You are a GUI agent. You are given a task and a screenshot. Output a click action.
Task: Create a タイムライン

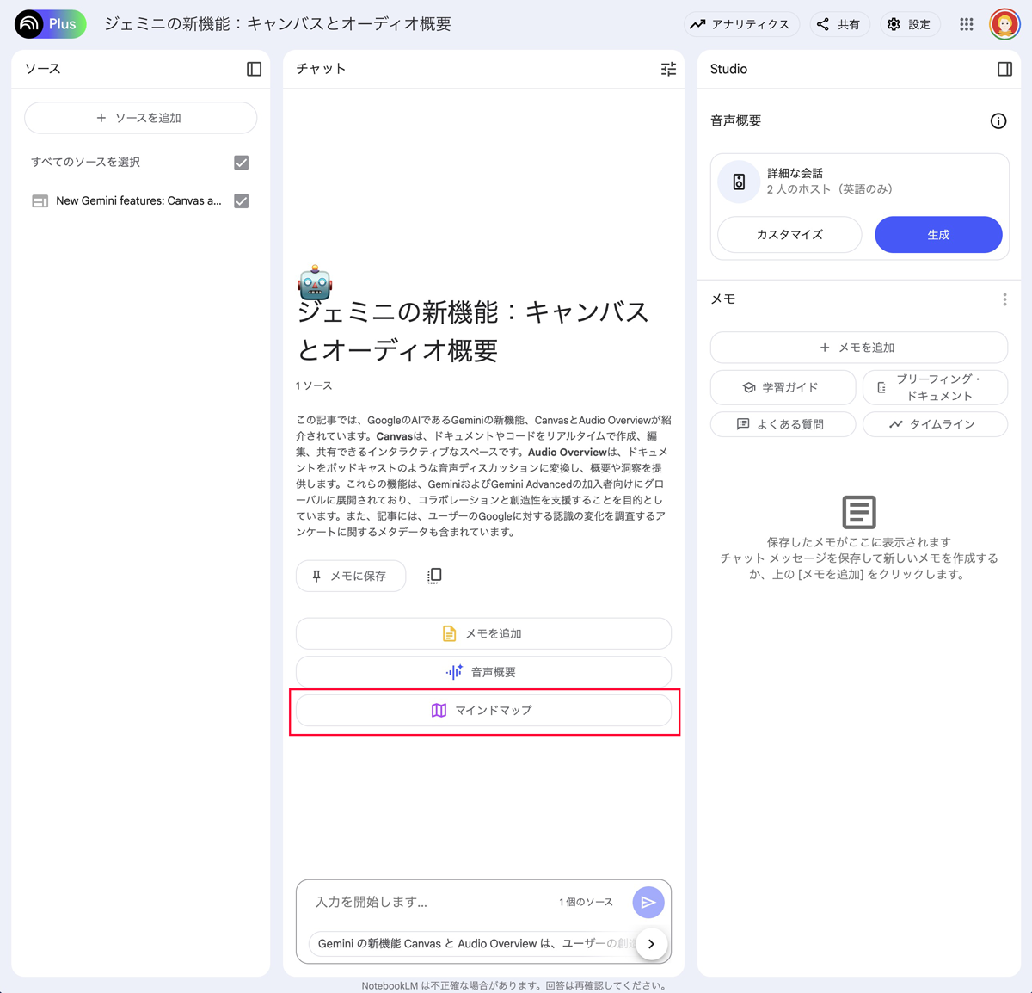(935, 424)
